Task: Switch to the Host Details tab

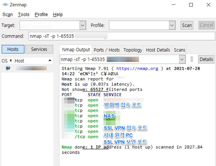Action: pos(158,50)
